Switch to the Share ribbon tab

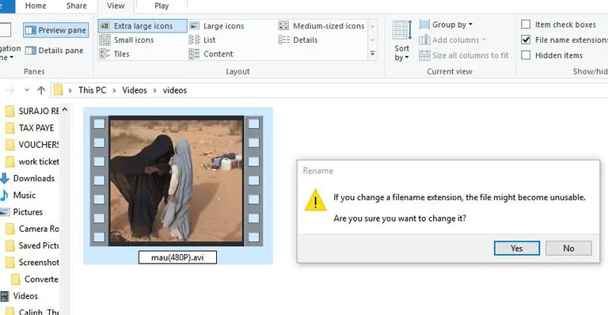tap(76, 6)
